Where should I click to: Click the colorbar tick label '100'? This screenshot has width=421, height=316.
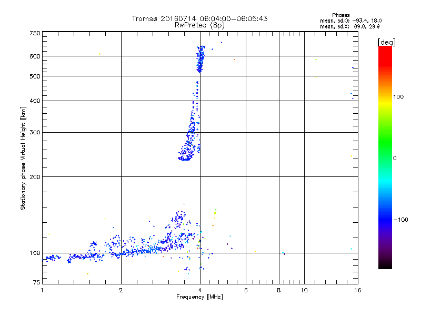pyautogui.click(x=398, y=97)
